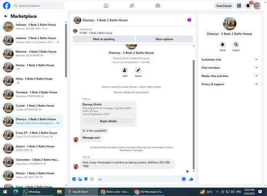Image resolution: width=267 pixels, height=196 pixels.
Task: Open the notifications bell icon
Action: 248,6
